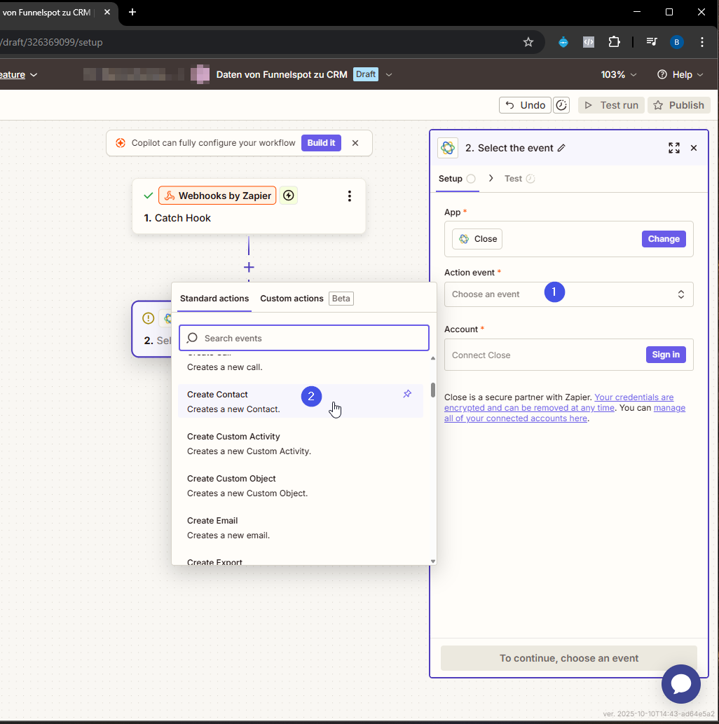
Task: Open the media control icon in Chrome toolbar
Action: point(652,42)
